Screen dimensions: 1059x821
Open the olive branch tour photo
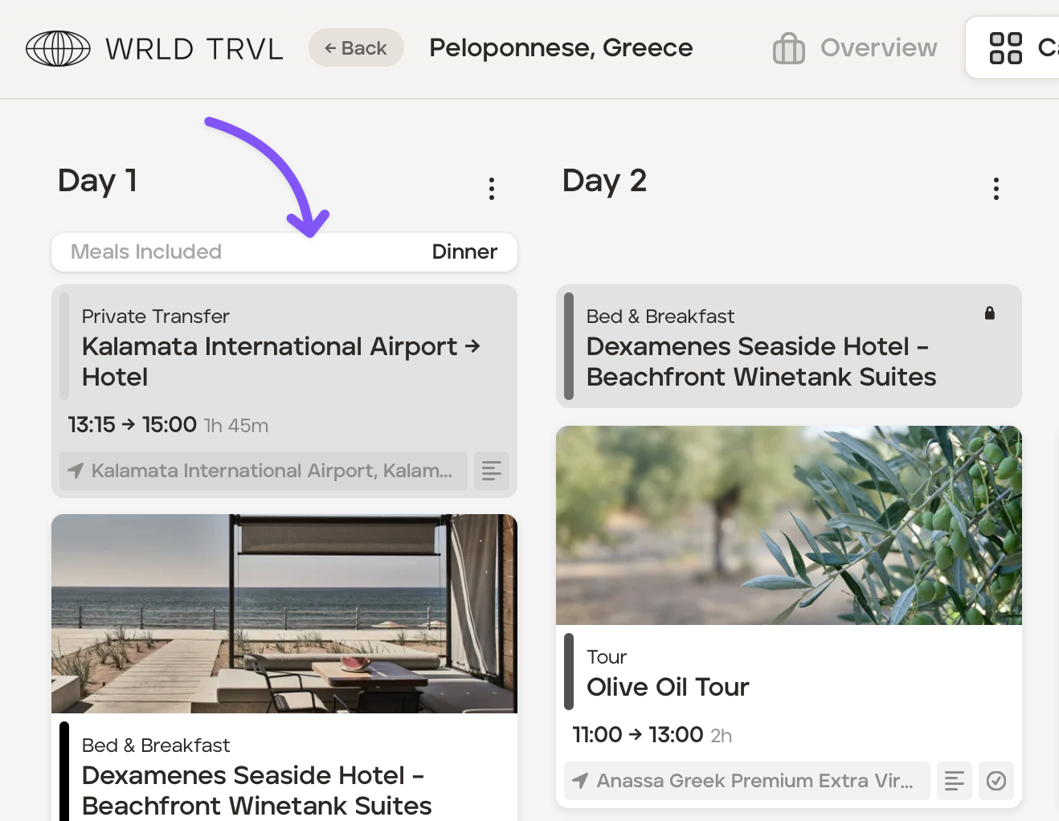(788, 525)
